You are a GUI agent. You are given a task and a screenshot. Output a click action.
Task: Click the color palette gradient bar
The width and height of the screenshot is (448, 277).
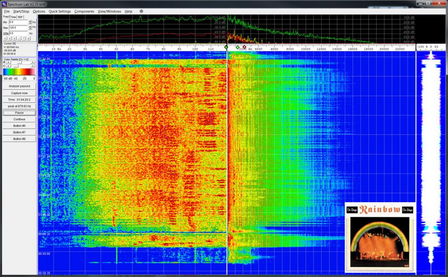pyautogui.click(x=19, y=72)
